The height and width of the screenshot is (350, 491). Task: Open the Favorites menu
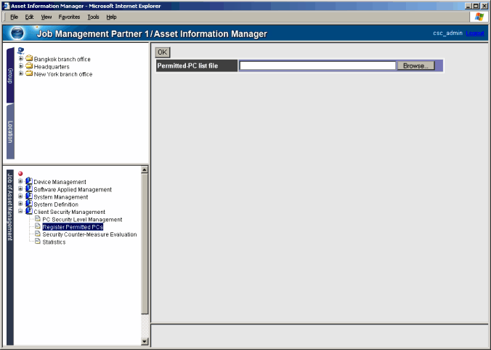click(x=69, y=17)
